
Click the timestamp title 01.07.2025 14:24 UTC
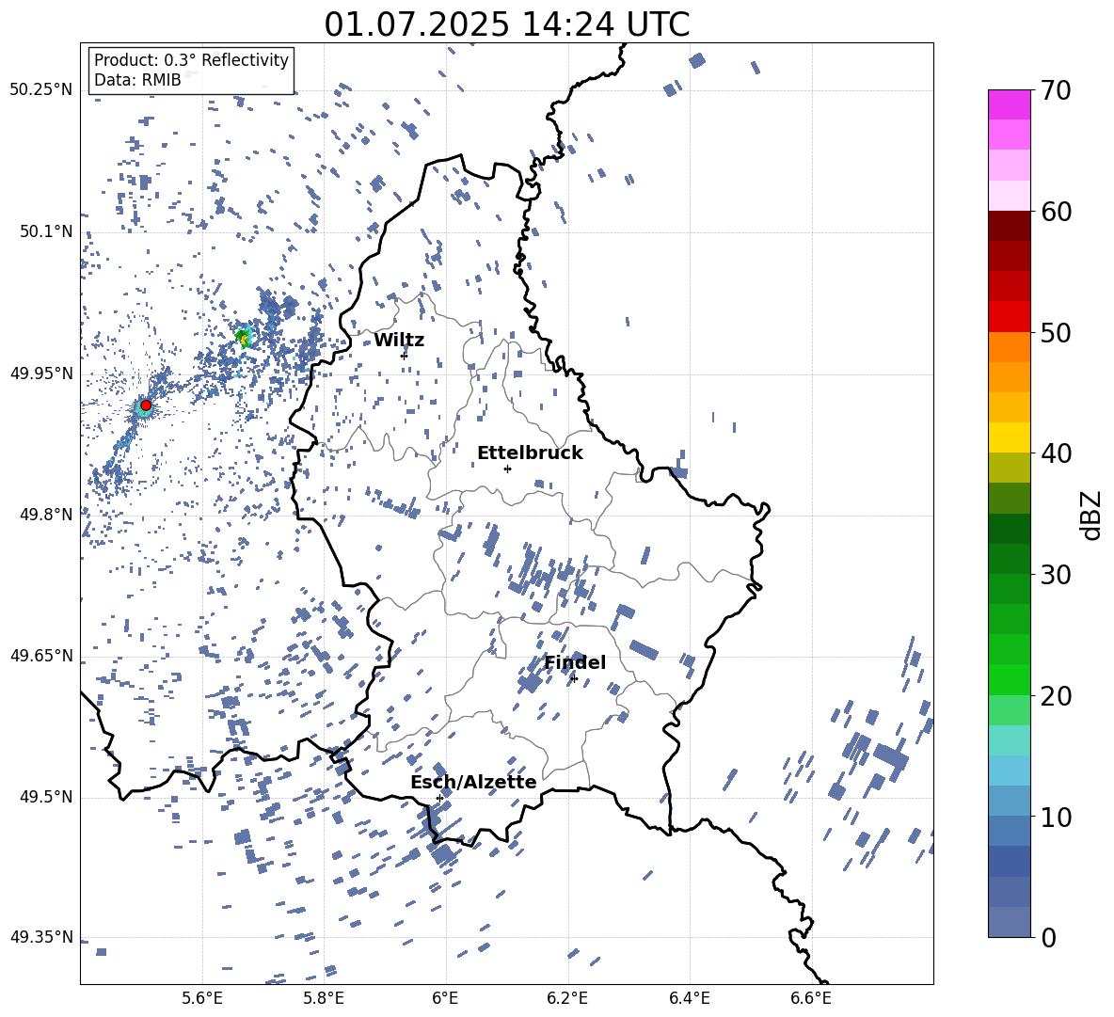pos(506,24)
